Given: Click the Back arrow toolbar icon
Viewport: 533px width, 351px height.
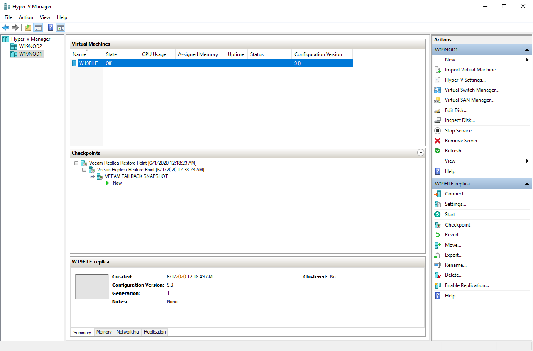Looking at the screenshot, I should coord(6,28).
